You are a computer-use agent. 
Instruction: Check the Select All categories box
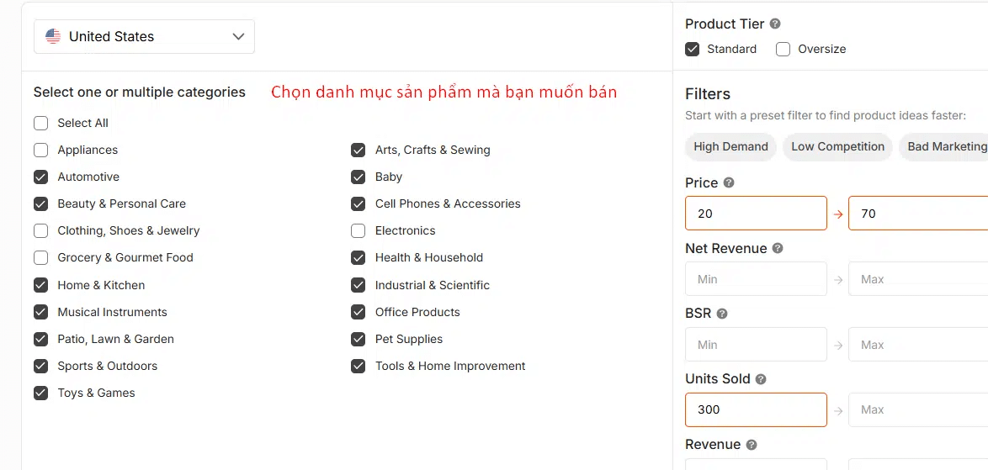(40, 123)
